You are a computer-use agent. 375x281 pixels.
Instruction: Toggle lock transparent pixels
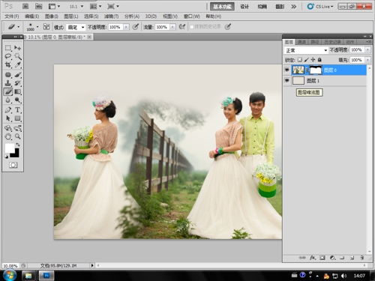pyautogui.click(x=300, y=60)
